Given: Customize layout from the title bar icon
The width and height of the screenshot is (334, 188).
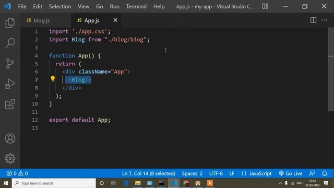Looking at the screenshot, I should pyautogui.click(x=265, y=6).
